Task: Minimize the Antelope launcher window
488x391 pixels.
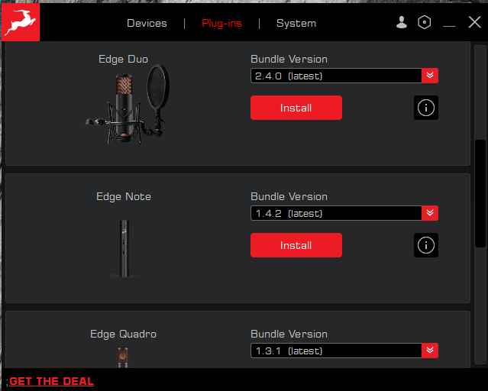Action: [449, 25]
